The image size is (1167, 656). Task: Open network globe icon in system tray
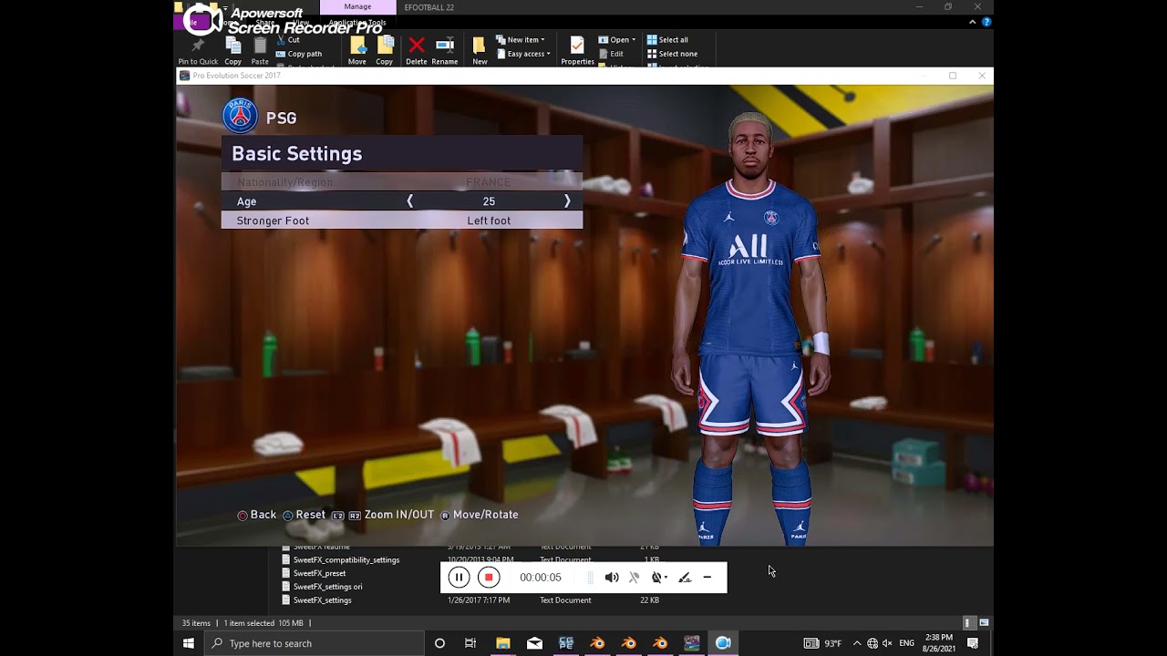coord(873,643)
